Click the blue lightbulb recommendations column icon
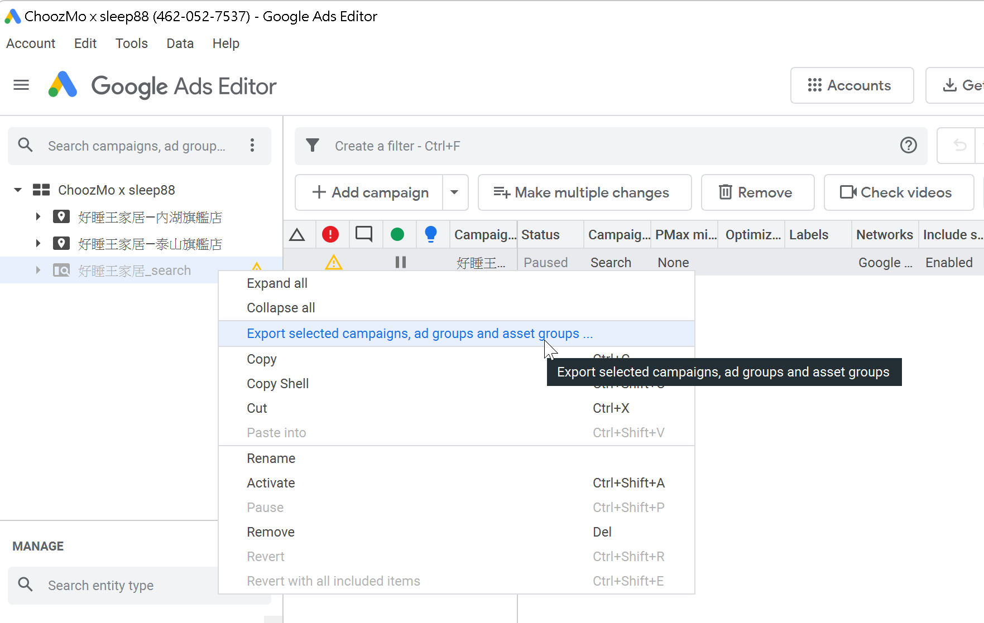This screenshot has width=984, height=623. [430, 234]
